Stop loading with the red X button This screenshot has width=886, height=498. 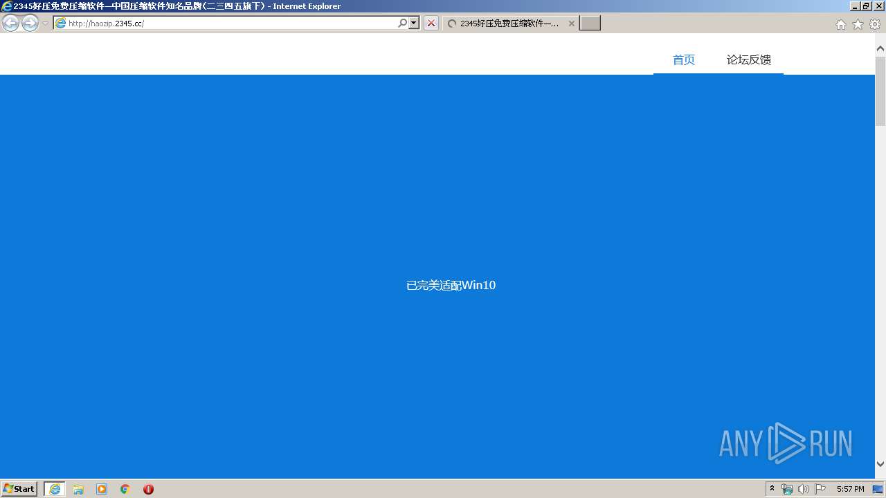tap(431, 23)
